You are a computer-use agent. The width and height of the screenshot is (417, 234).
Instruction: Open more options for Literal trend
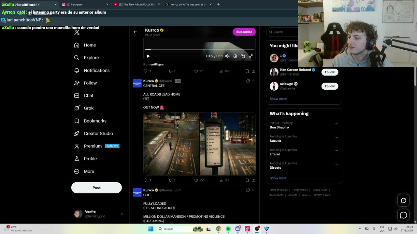click(x=336, y=151)
